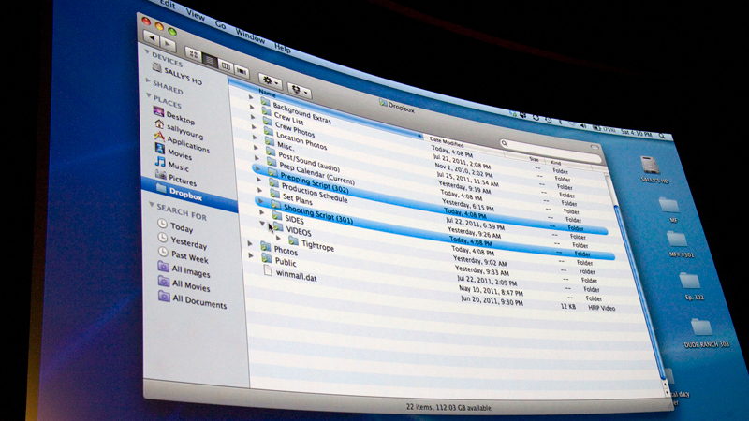The image size is (749, 421).
Task: Switch Finder to icon view
Action: tap(193, 54)
